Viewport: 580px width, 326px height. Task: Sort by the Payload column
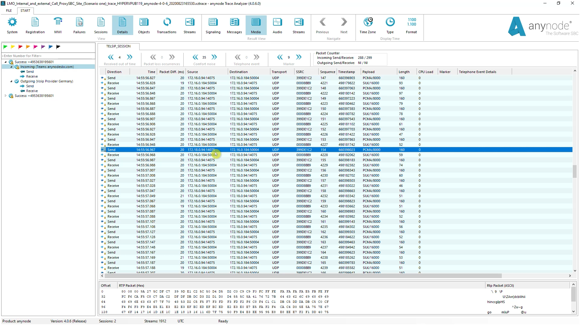coord(379,72)
